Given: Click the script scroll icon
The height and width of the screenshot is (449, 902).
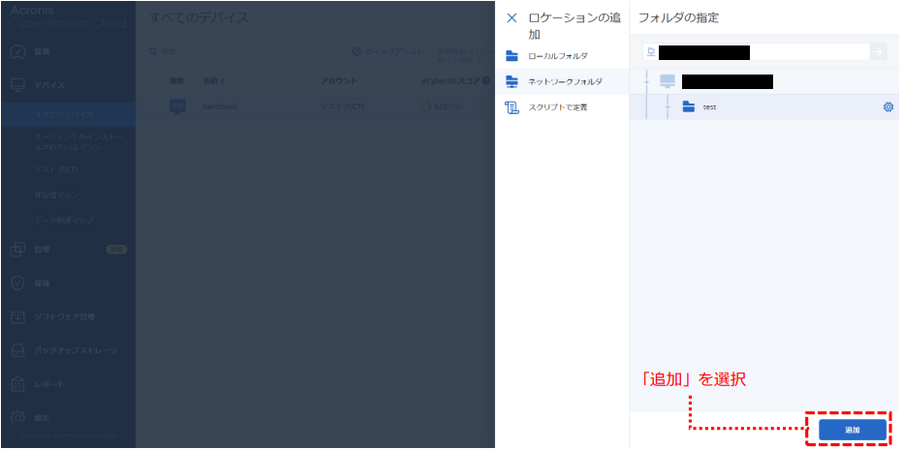Looking at the screenshot, I should point(513,106).
